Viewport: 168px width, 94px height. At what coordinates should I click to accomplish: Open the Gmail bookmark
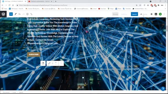coord(93,9)
